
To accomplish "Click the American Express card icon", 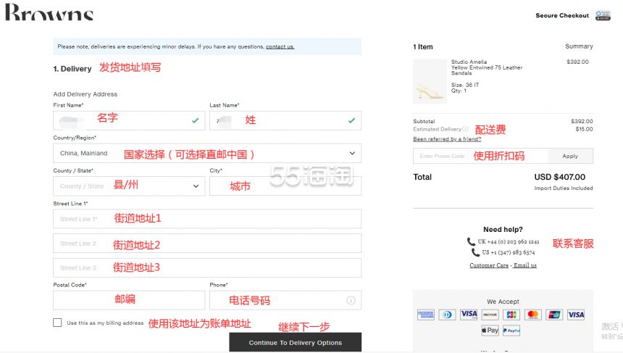I will [x=425, y=315].
